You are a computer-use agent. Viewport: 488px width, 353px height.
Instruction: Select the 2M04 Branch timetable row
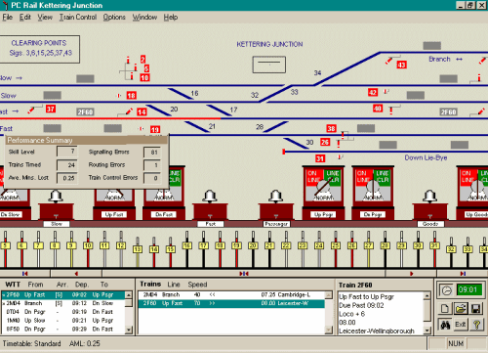tap(63, 303)
